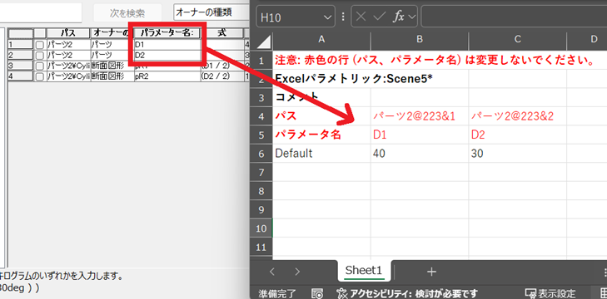
Task: Select Excel row 6 header
Action: click(261, 154)
